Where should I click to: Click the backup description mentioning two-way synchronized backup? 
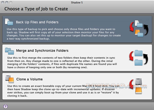point(64,34)
